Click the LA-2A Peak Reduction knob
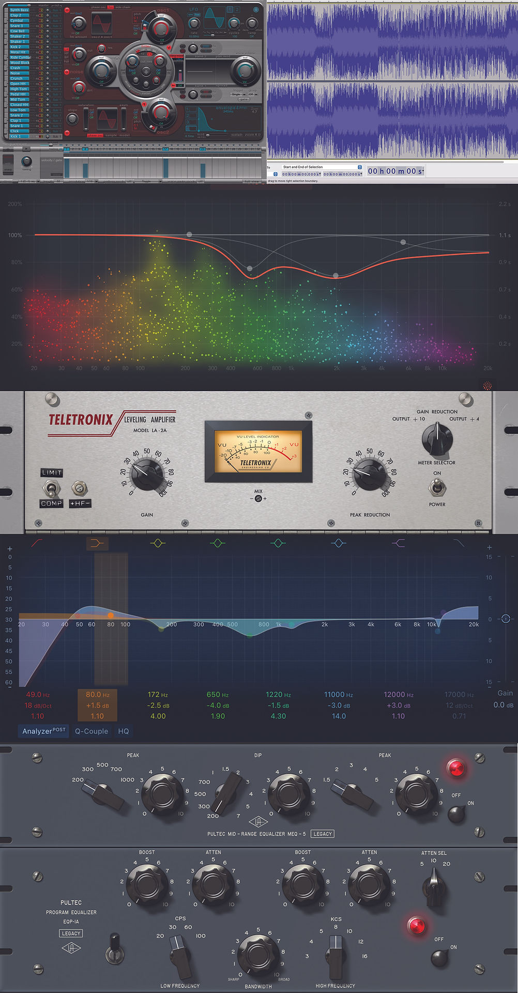This screenshot has height=993, width=518. pyautogui.click(x=370, y=474)
